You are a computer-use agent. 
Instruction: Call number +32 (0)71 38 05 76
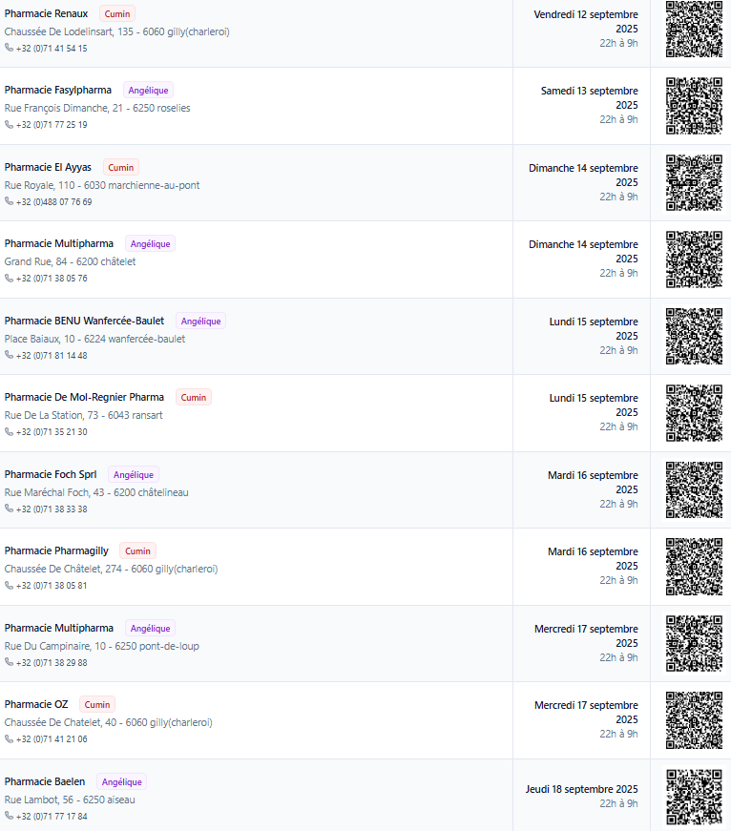52,279
